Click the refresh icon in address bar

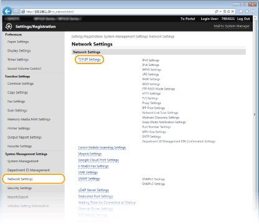(228, 12)
